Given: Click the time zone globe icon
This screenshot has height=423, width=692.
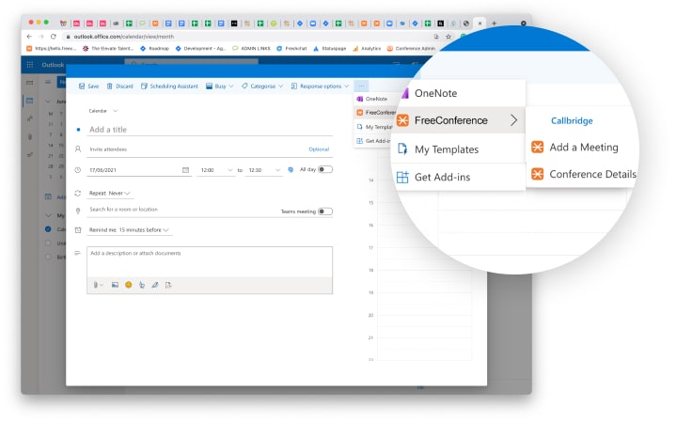Looking at the screenshot, I should tap(291, 169).
